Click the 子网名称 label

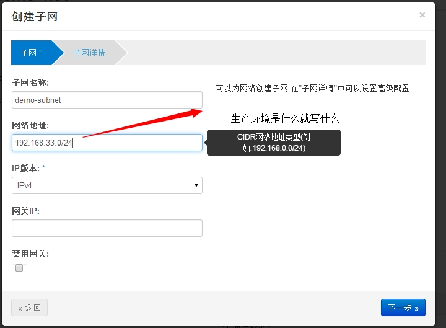[x=30, y=83]
